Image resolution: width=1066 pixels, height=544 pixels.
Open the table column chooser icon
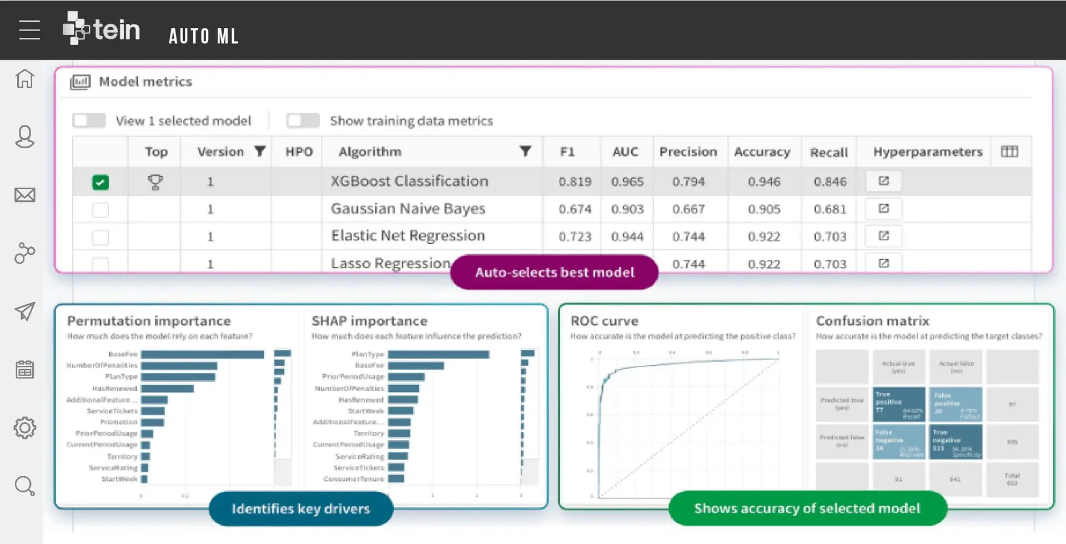pos(1009,152)
